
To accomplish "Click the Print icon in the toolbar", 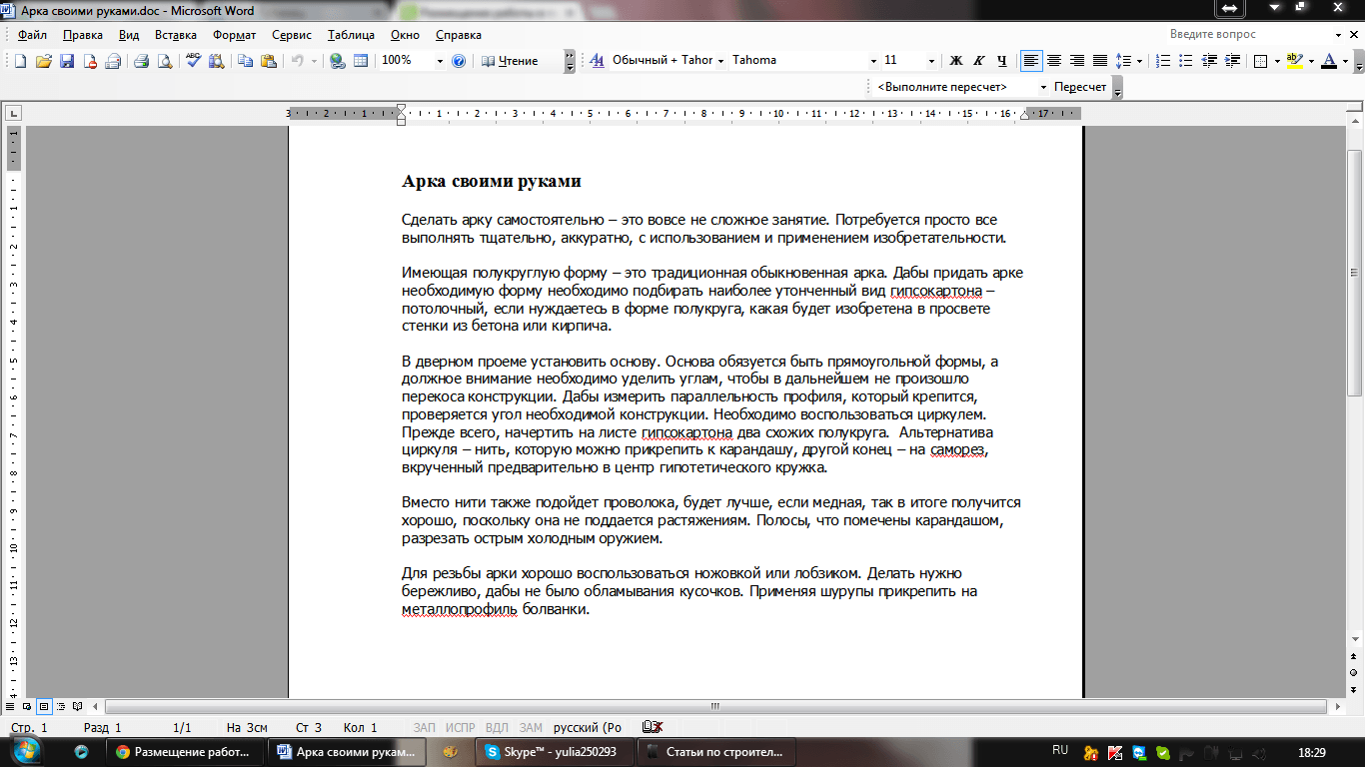I will (x=141, y=61).
